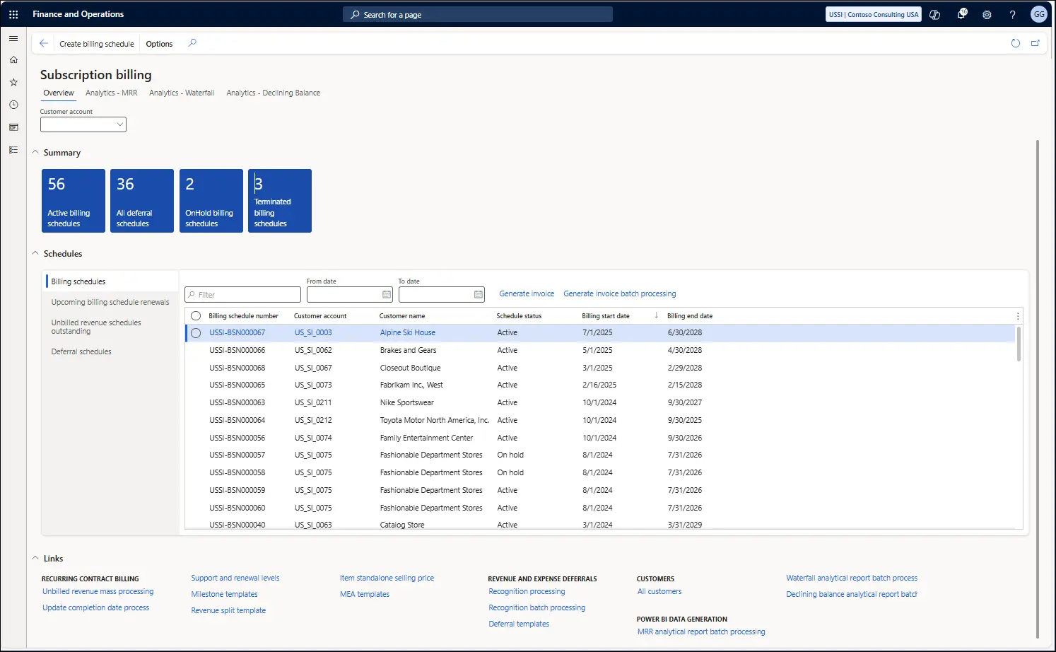The height and width of the screenshot is (652, 1056).
Task: Collapse the Summary section
Action: (x=35, y=152)
